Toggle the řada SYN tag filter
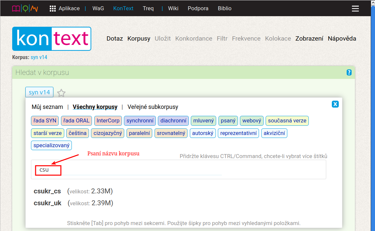The height and width of the screenshot is (231, 375). [45, 121]
